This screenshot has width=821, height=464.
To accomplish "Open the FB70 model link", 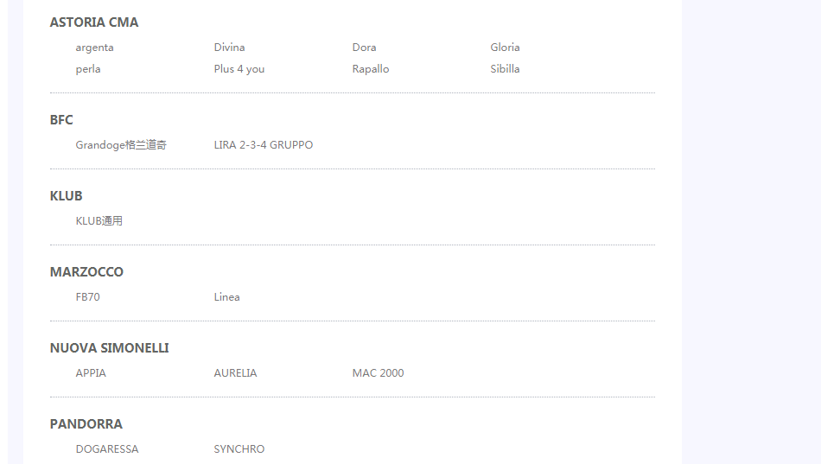I will pos(87,297).
